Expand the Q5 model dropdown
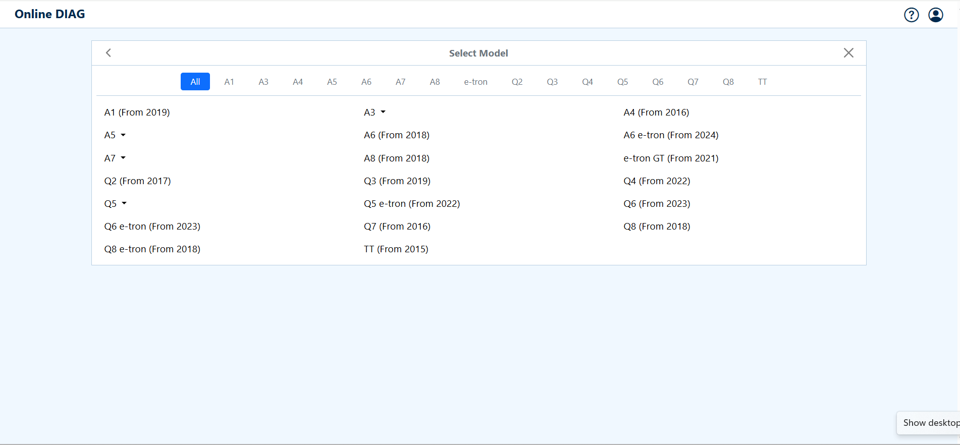 (x=116, y=204)
